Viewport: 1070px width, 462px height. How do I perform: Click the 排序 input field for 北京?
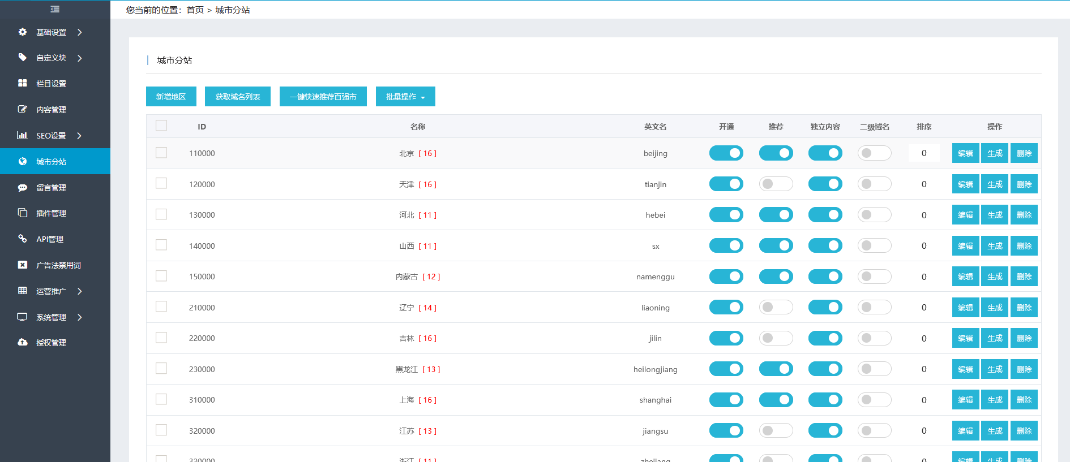[923, 153]
